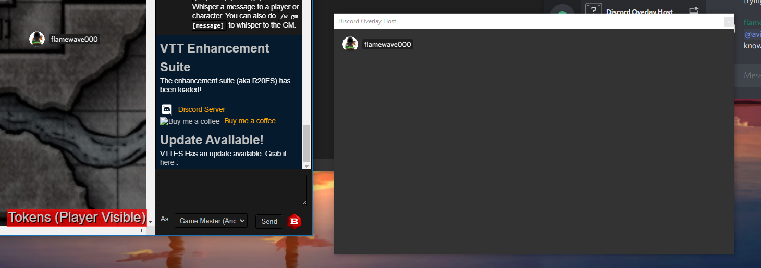Send the chat message

pyautogui.click(x=269, y=221)
